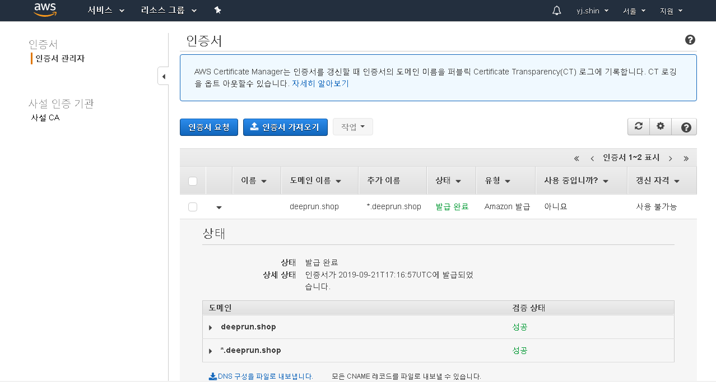This screenshot has width=716, height=382.
Task: Click the 인증서 요청 button
Action: coord(209,127)
